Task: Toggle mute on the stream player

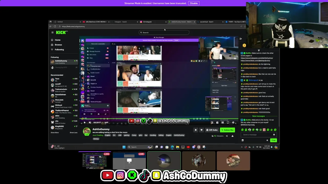Action: pos(90,122)
